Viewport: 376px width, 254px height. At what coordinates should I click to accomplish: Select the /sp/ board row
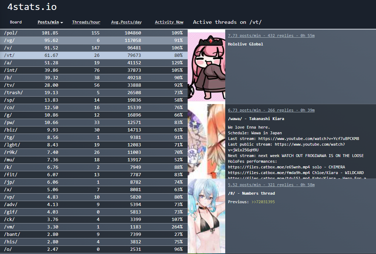(94, 100)
